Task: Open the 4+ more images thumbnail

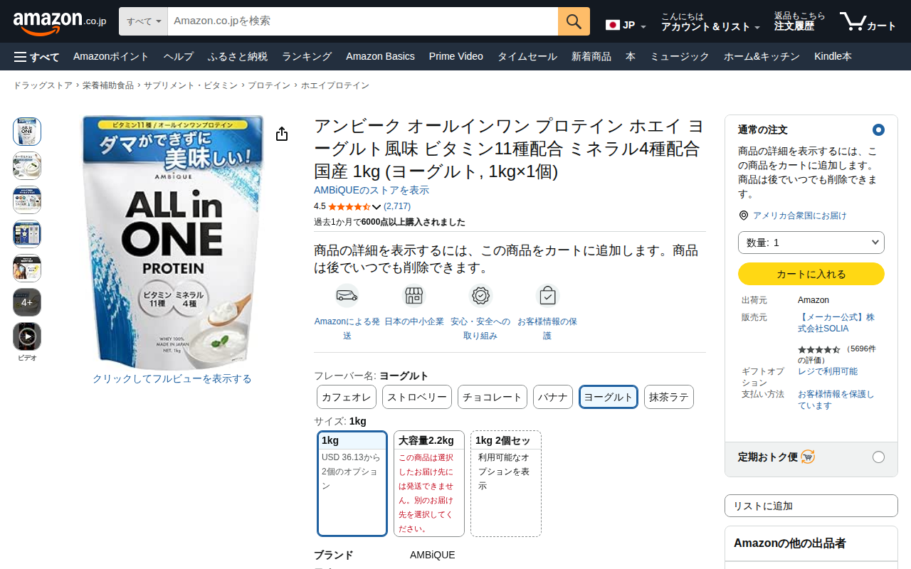Action: click(x=27, y=302)
